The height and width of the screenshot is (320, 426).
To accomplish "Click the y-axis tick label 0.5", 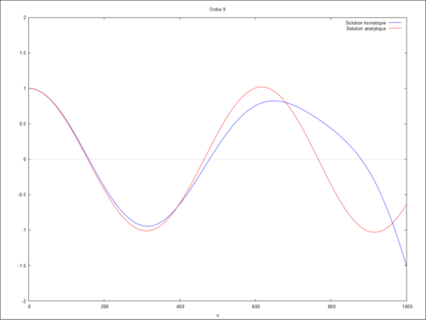I will coord(23,124).
